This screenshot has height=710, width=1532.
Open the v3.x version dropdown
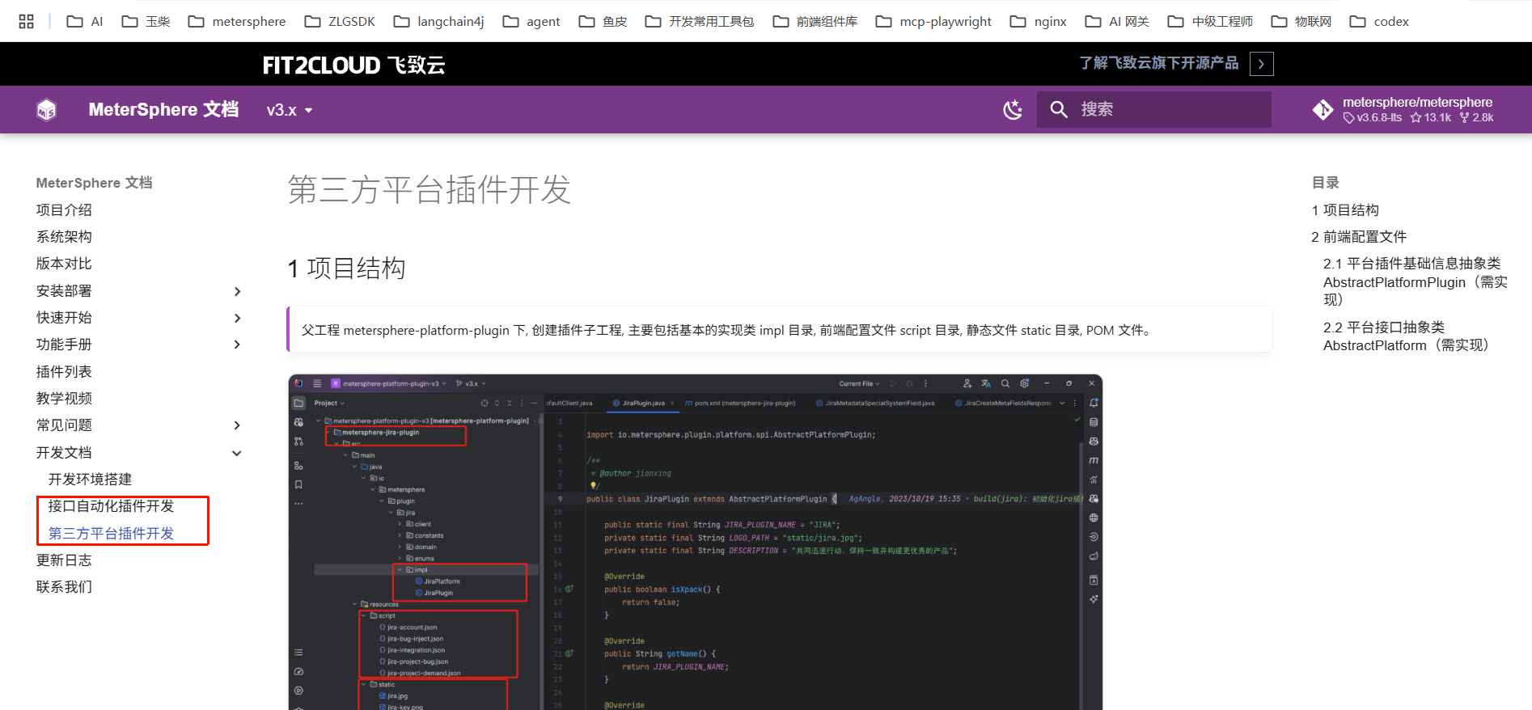pos(290,110)
